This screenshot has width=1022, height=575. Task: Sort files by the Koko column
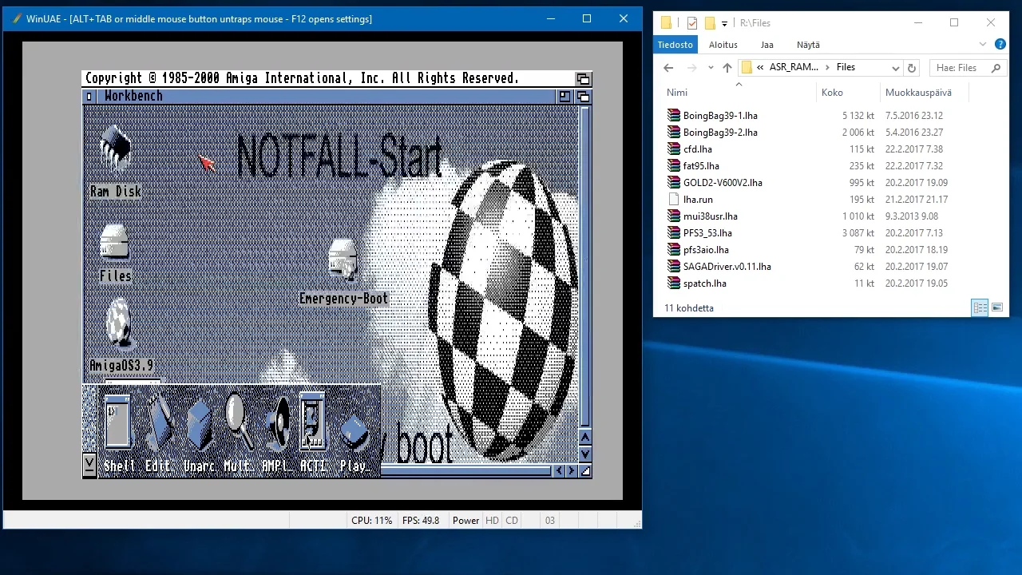849,93
